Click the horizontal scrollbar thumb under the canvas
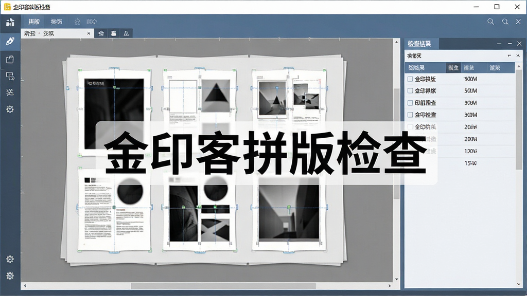The image size is (527, 296). (223, 286)
